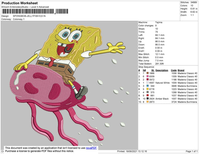Click the Total Bobbin value '281.30ft'
The width and height of the screenshot is (199, 154).
point(159,64)
